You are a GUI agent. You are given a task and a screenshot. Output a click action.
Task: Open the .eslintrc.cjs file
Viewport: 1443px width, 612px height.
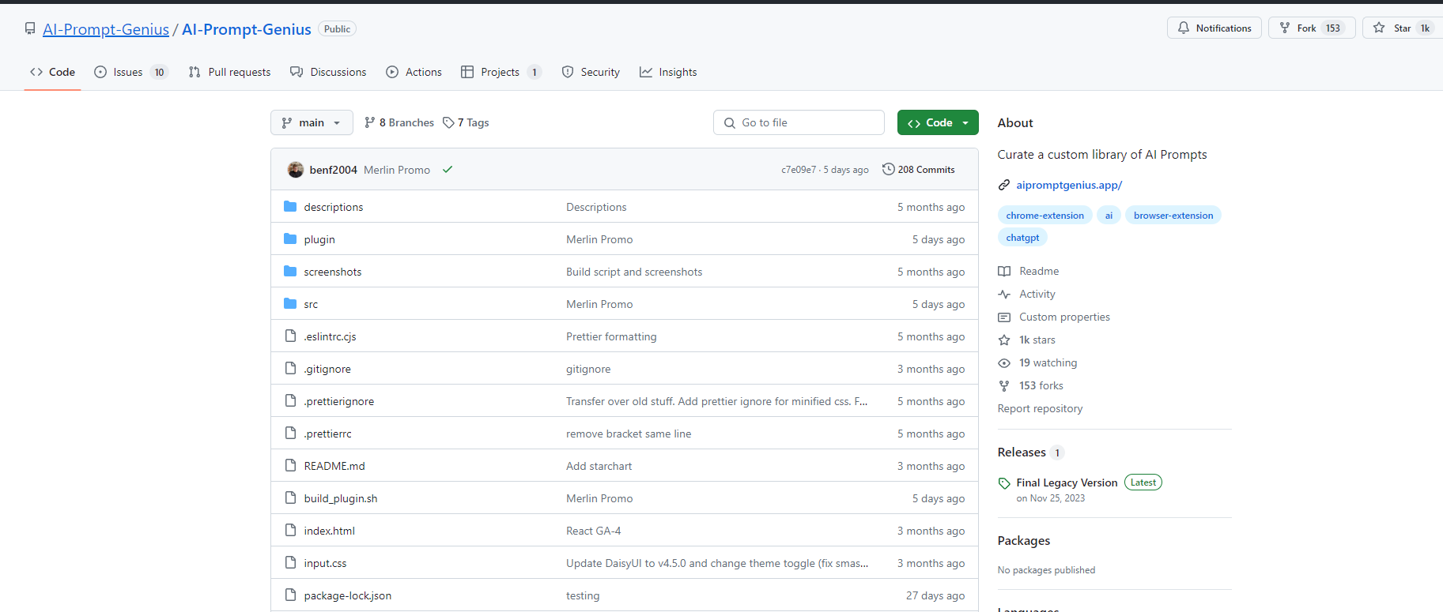point(331,336)
